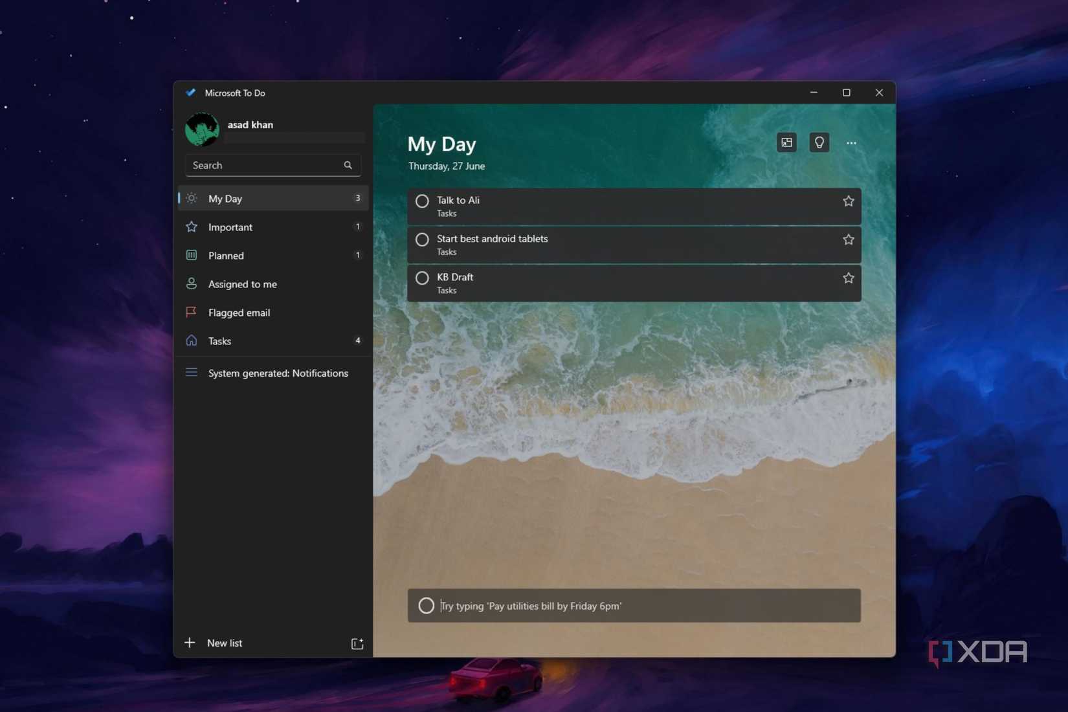Click the Assigned to me person icon
Viewport: 1068px width, 712px height.
(191, 284)
